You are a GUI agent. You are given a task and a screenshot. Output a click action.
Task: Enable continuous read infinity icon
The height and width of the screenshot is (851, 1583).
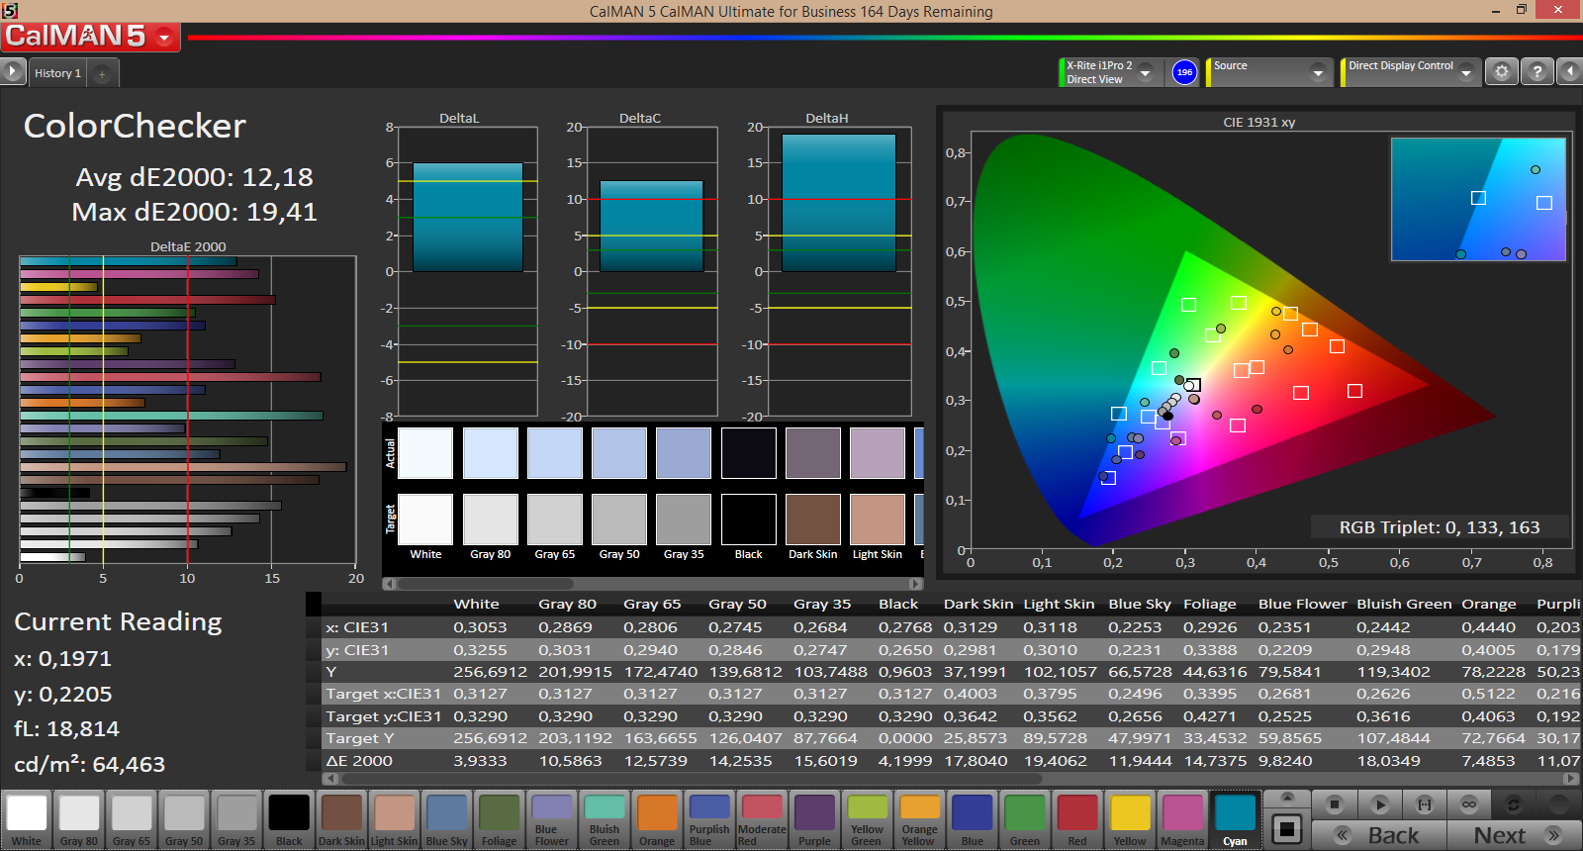[1468, 804]
